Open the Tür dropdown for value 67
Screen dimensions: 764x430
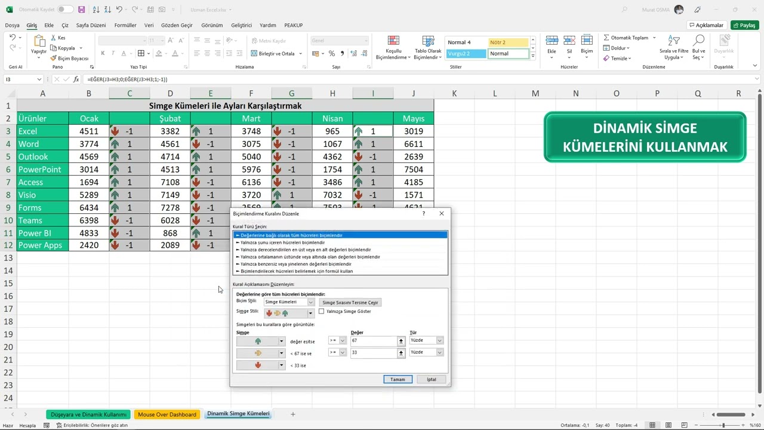tap(440, 340)
